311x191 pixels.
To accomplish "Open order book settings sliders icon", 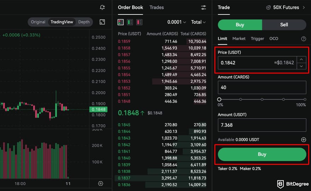I will [x=204, y=7].
